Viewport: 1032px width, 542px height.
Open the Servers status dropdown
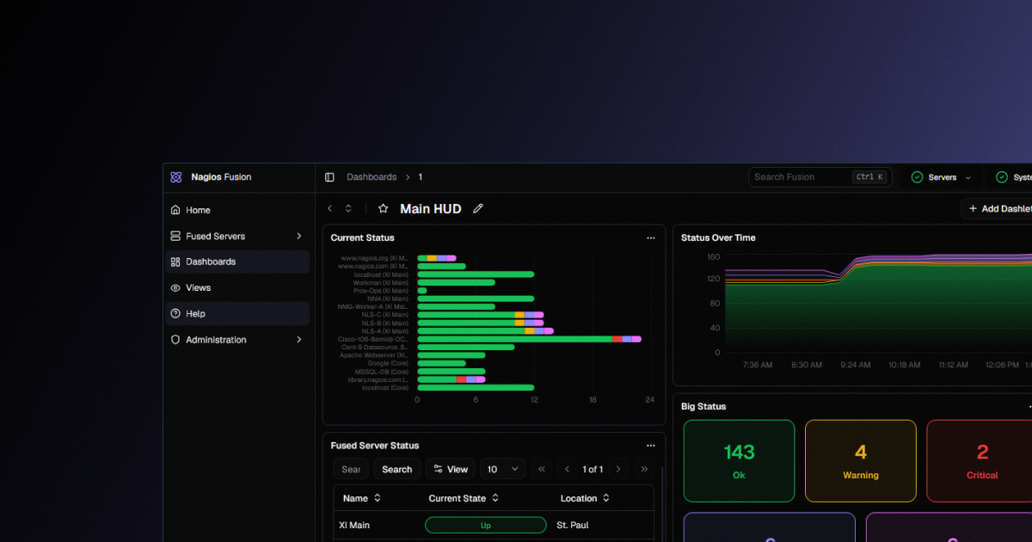click(942, 177)
